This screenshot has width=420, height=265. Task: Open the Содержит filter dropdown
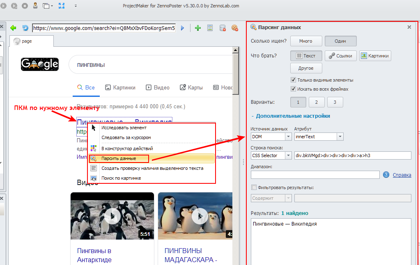tap(288, 198)
